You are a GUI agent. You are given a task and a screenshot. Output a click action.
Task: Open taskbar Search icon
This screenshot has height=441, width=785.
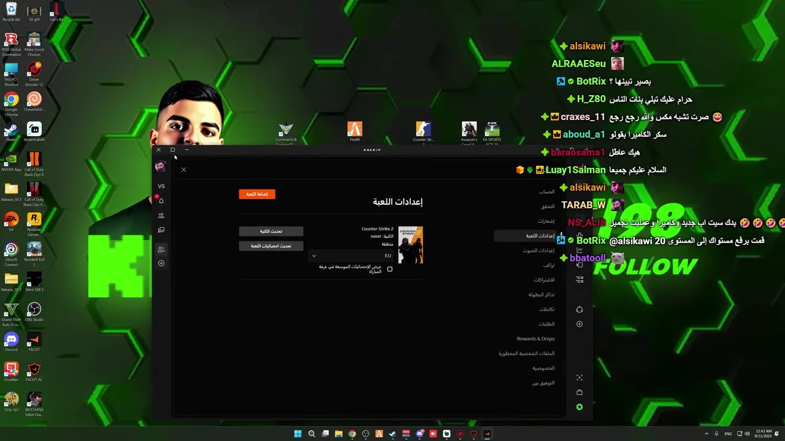pos(312,434)
